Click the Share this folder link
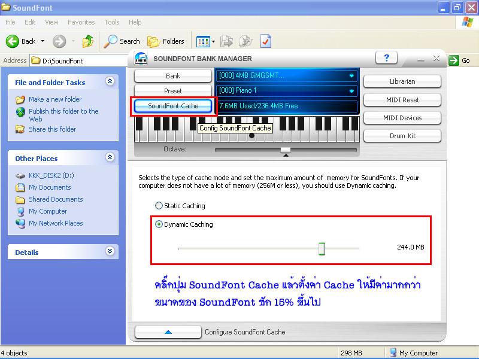 click(x=53, y=129)
